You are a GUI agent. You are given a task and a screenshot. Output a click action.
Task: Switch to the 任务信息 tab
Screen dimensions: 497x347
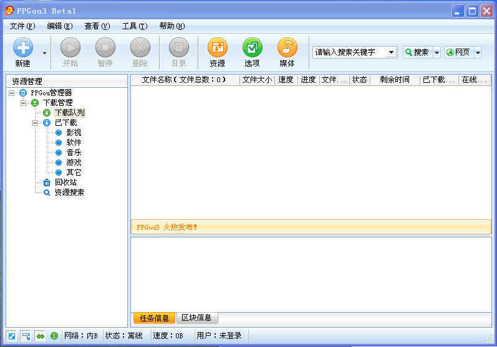click(154, 318)
